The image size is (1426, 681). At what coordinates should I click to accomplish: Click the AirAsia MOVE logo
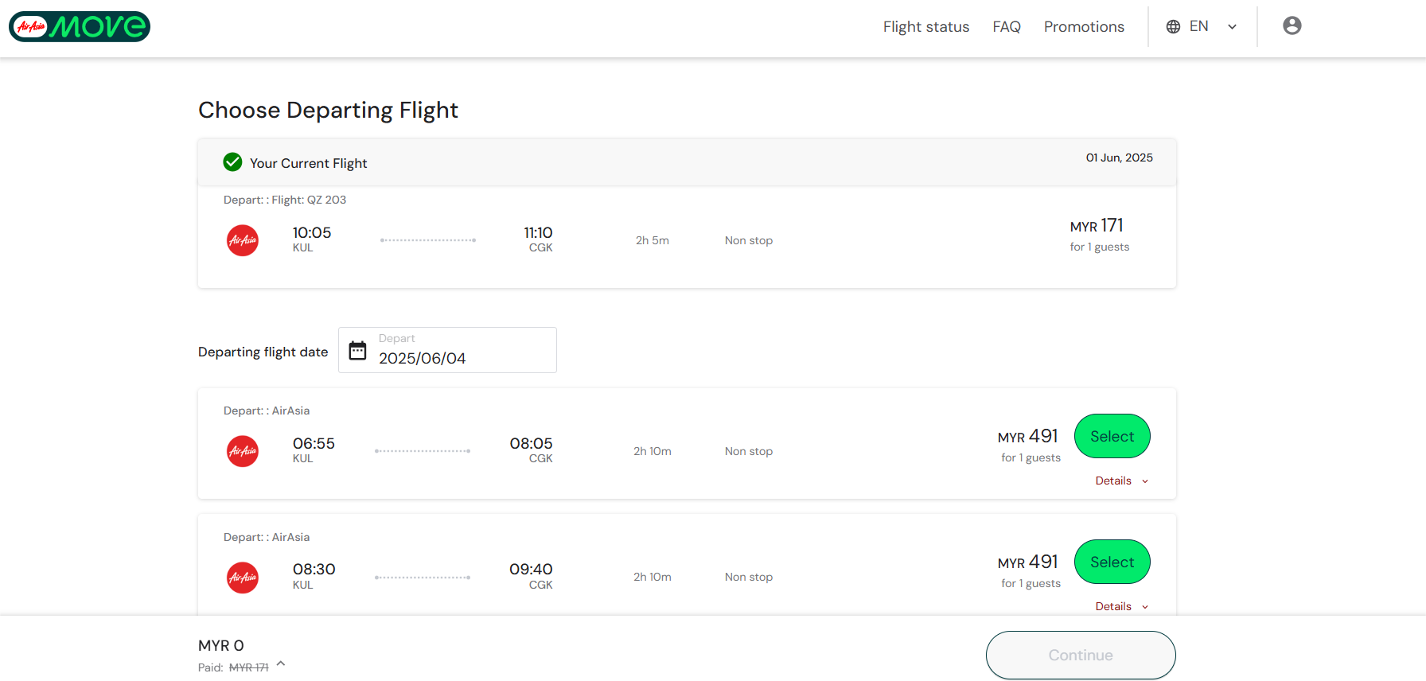tap(80, 26)
